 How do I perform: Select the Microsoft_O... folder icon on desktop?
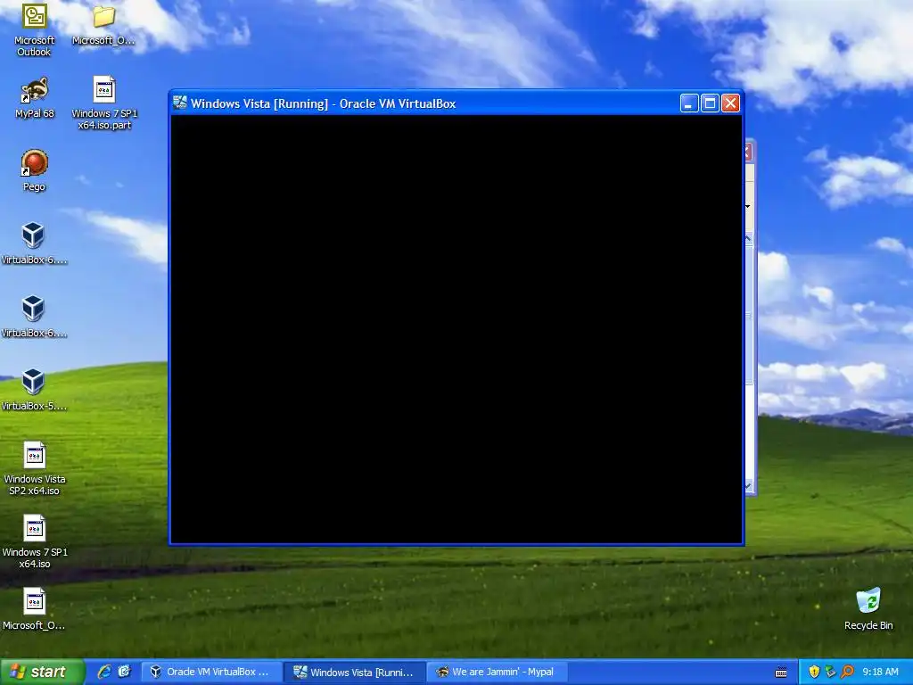(103, 25)
